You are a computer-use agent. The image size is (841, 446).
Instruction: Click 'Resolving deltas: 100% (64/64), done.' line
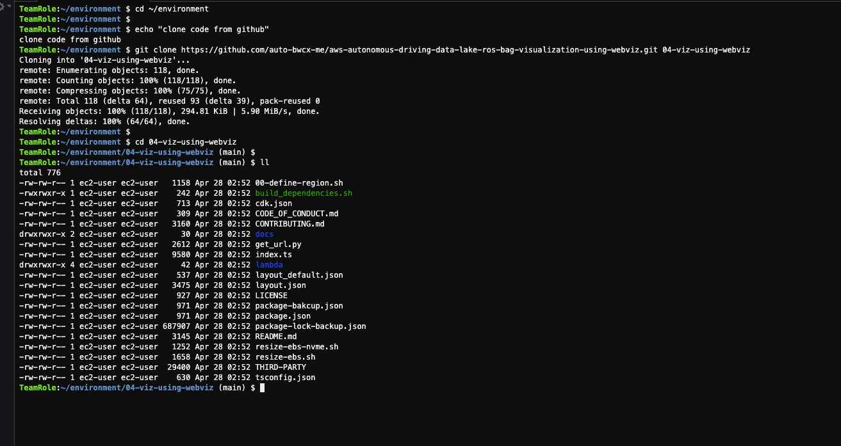[104, 122]
